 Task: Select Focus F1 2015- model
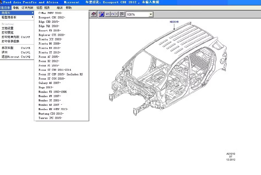click(61, 65)
